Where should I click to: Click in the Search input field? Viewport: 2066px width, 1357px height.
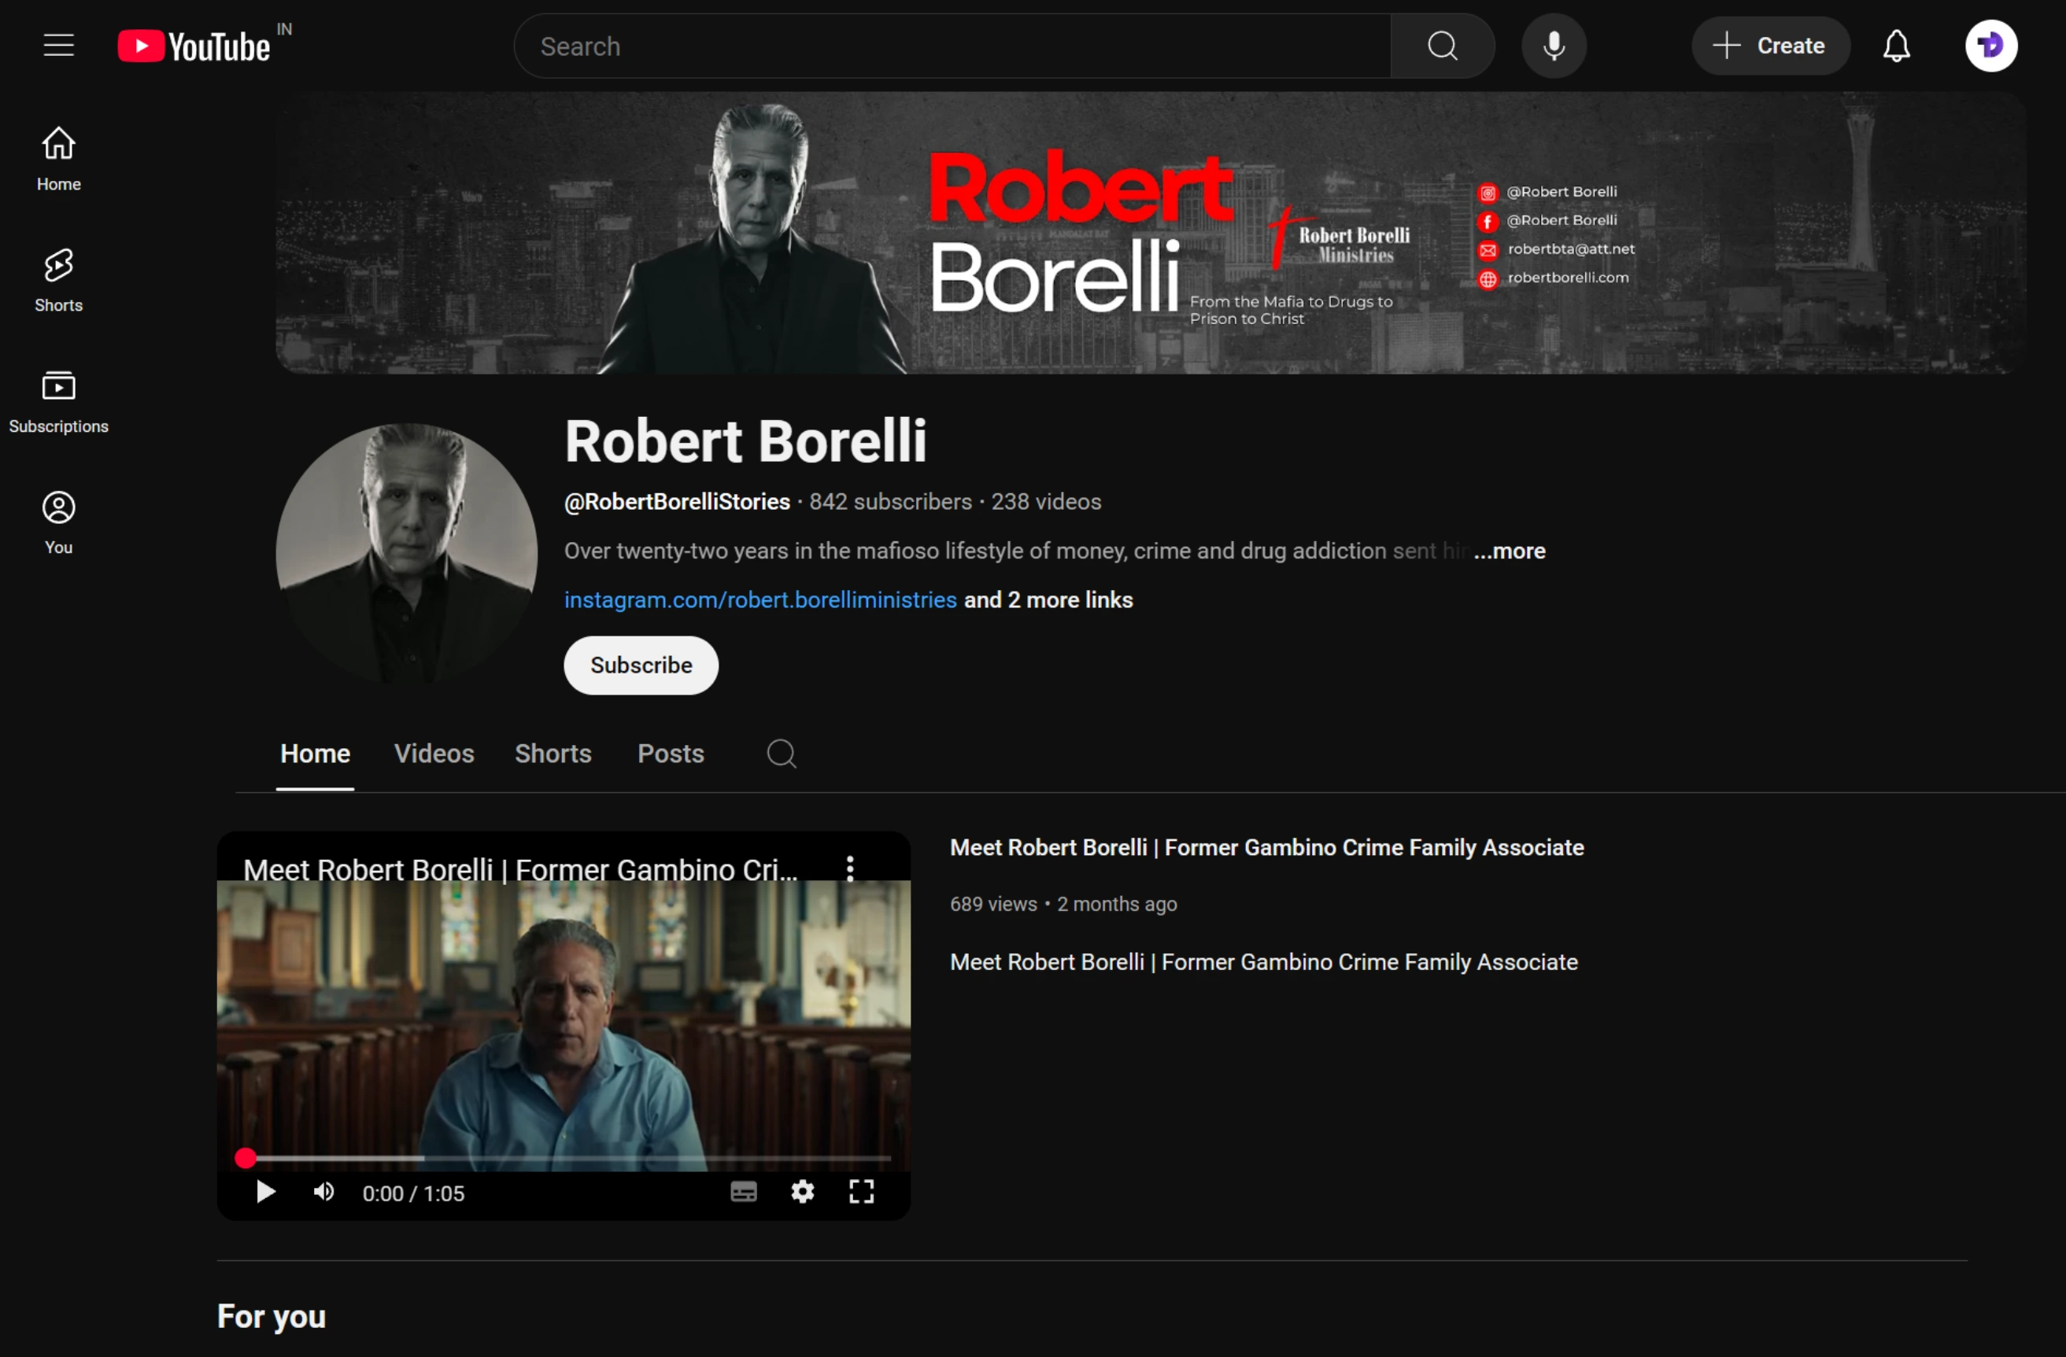coord(952,46)
